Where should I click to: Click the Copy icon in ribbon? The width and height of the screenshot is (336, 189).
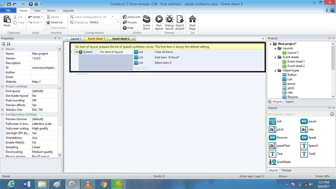point(15,23)
